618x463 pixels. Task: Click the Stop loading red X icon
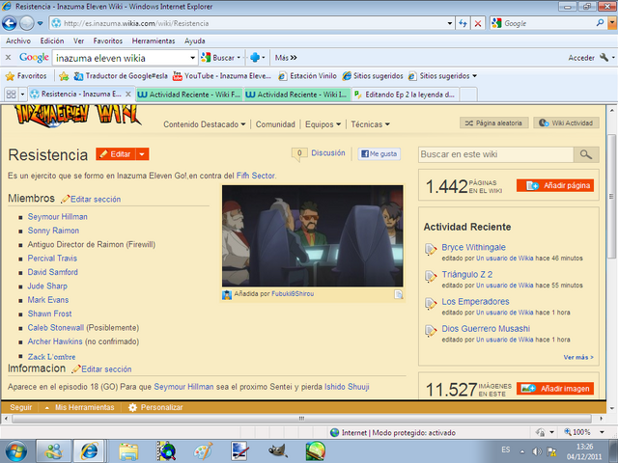[478, 23]
